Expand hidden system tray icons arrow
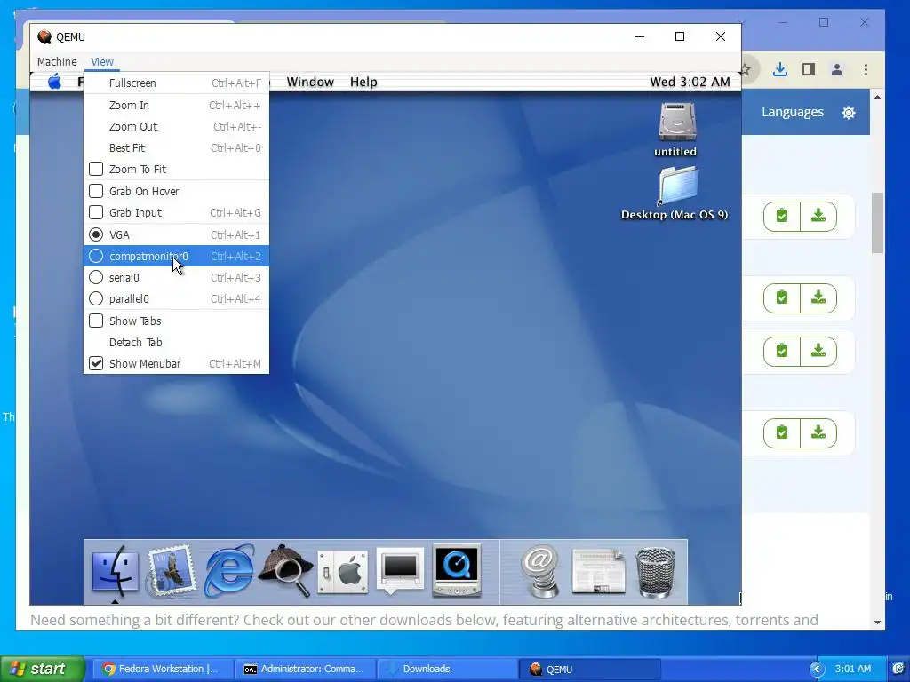This screenshot has height=682, width=910. (x=818, y=670)
